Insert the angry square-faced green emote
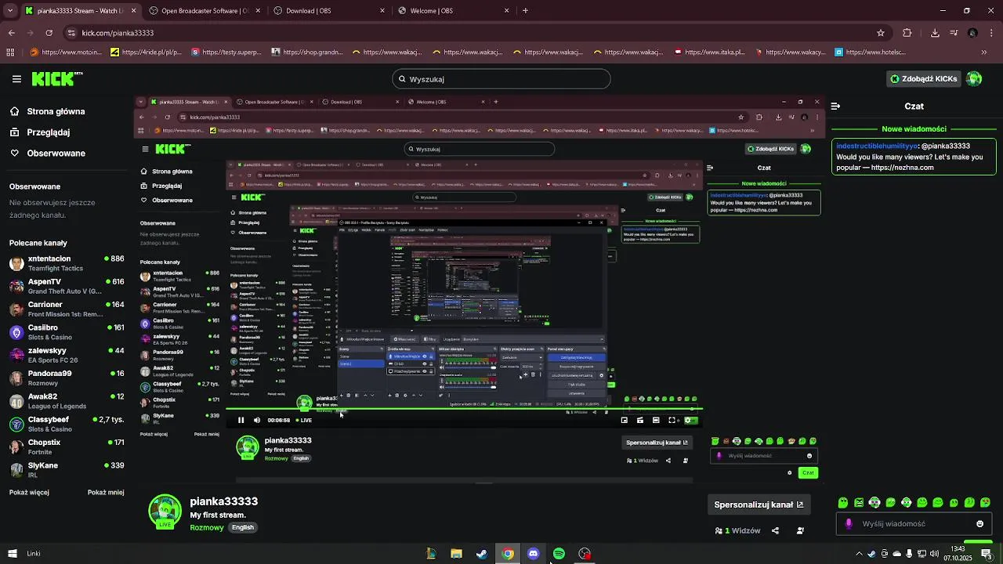This screenshot has width=1003, height=564. click(x=859, y=502)
